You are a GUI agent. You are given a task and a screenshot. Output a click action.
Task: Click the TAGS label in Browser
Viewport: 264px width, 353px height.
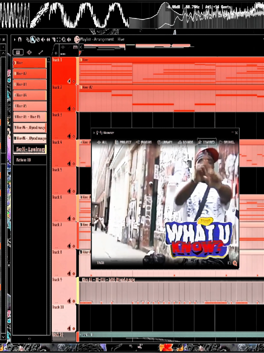tap(100, 263)
